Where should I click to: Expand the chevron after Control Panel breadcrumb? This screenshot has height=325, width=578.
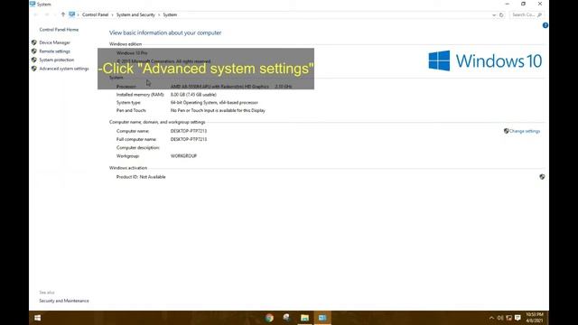112,14
